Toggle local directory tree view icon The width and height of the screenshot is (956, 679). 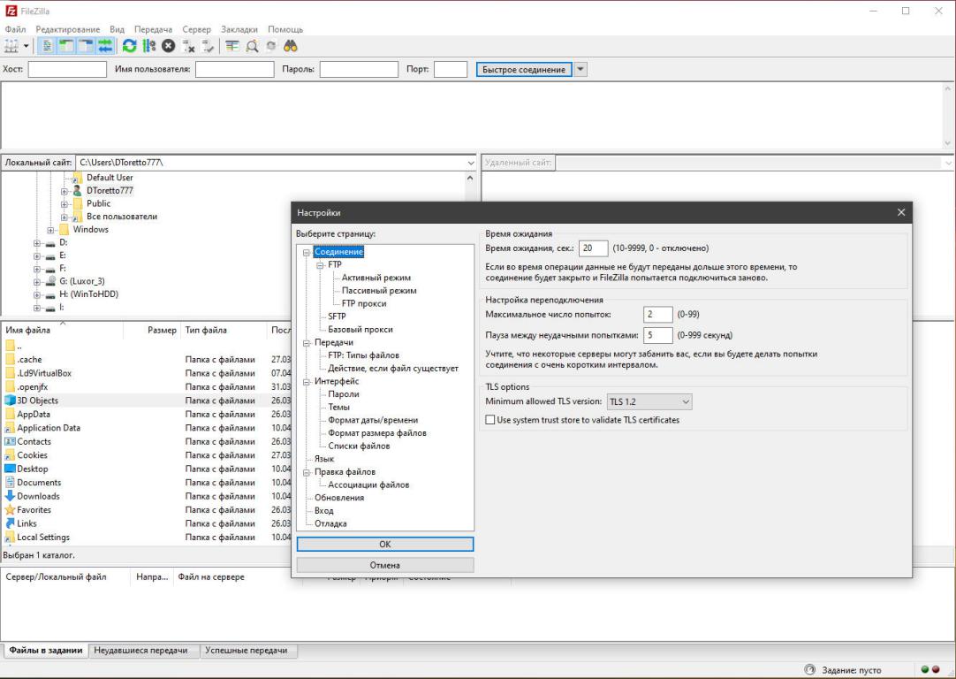[x=66, y=46]
